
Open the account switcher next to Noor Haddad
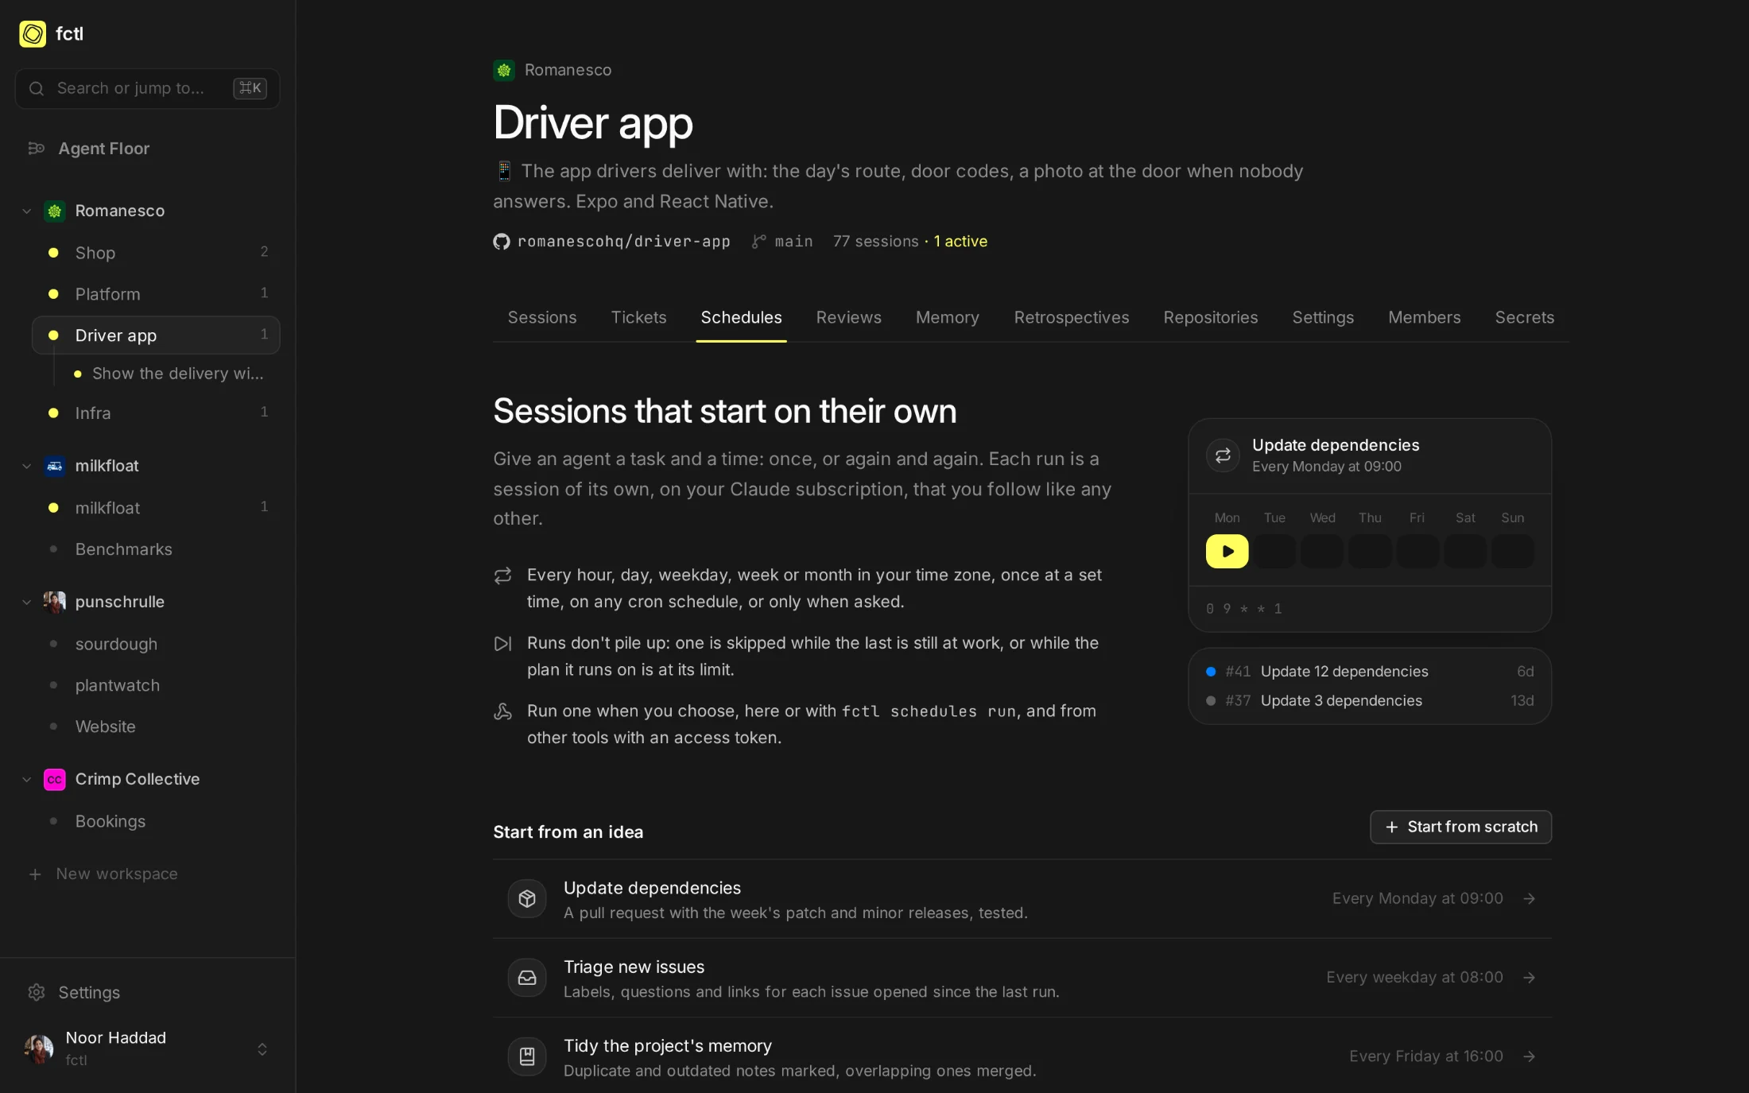pyautogui.click(x=262, y=1049)
